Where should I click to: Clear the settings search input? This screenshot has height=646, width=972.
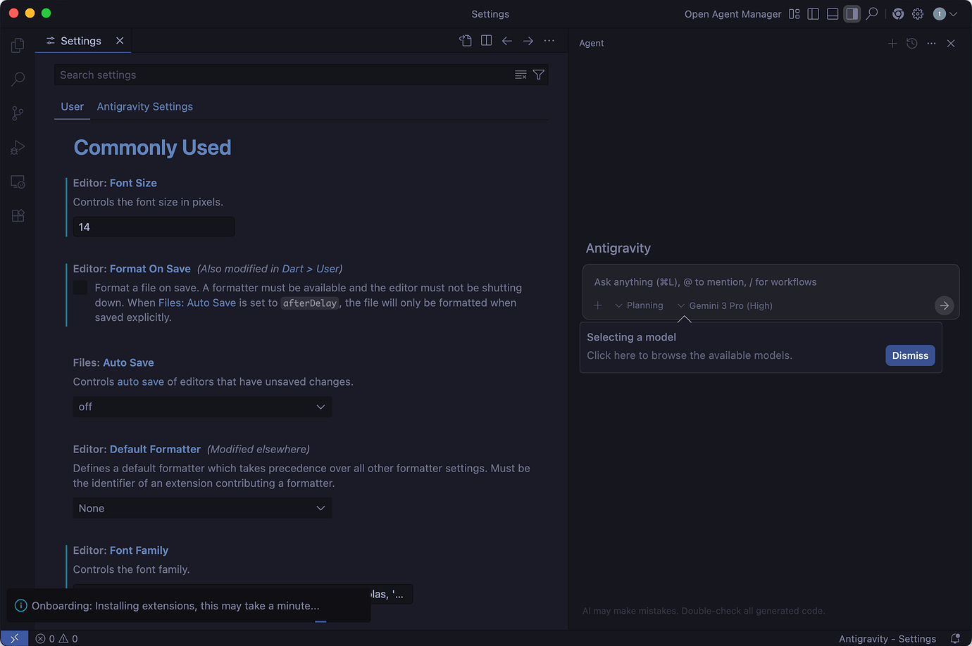pos(521,75)
